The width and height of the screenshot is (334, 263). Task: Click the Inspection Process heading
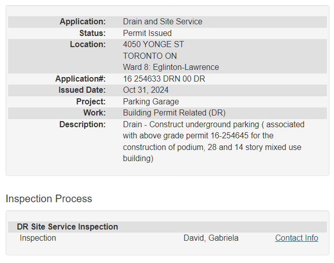[49, 199]
